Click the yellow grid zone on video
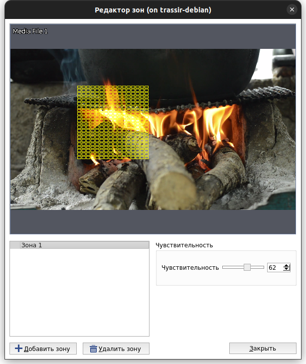 113,123
